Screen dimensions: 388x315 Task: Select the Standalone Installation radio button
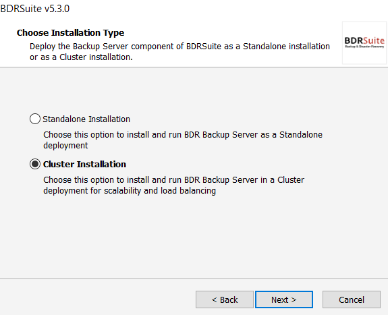point(35,119)
